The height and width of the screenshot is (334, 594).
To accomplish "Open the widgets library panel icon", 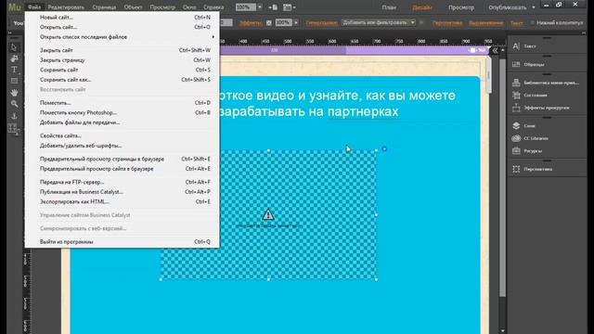I will (516, 83).
